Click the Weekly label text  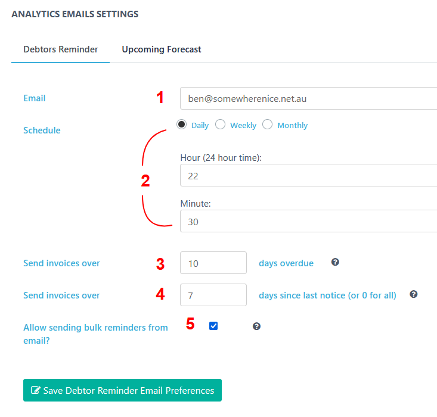243,125
